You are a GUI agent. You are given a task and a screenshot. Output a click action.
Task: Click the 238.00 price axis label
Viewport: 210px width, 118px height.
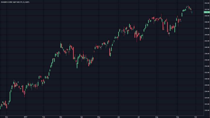207,54
